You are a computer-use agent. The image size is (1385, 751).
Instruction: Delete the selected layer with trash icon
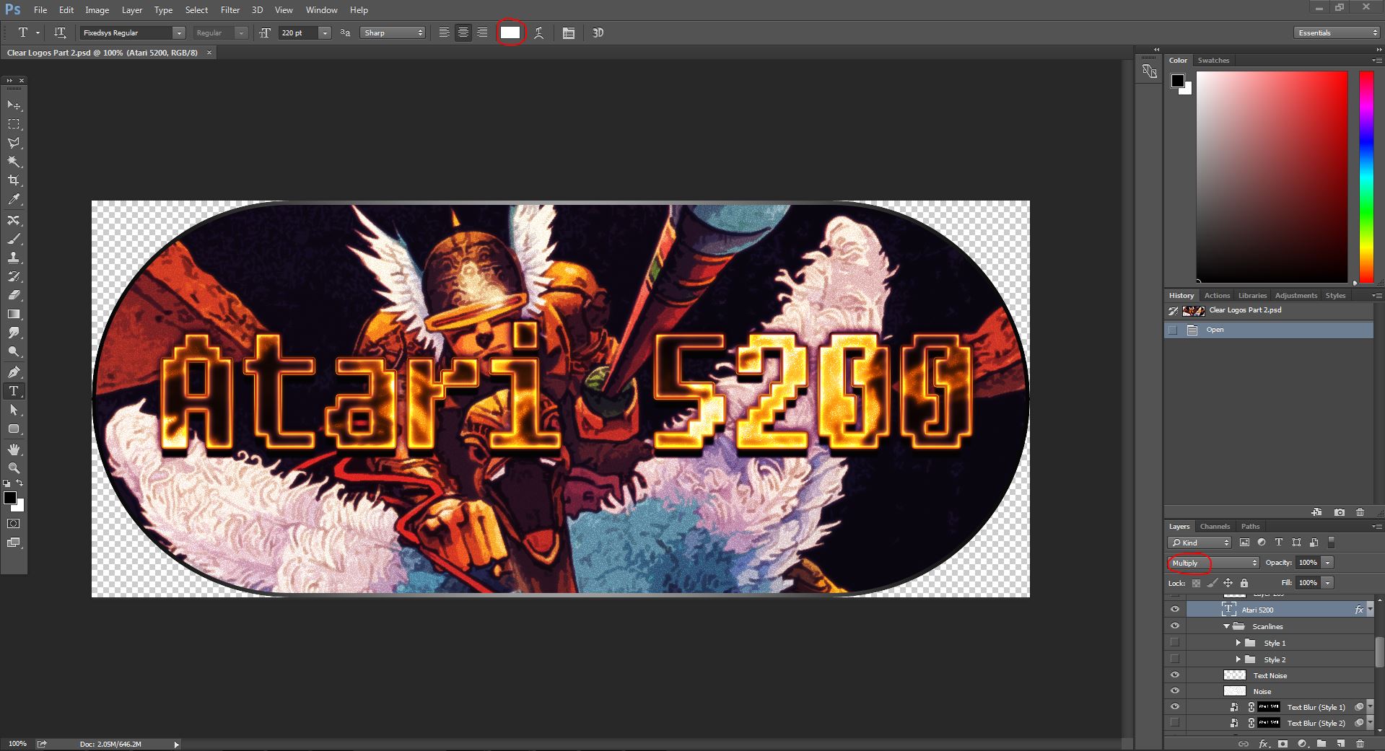coord(1360,743)
